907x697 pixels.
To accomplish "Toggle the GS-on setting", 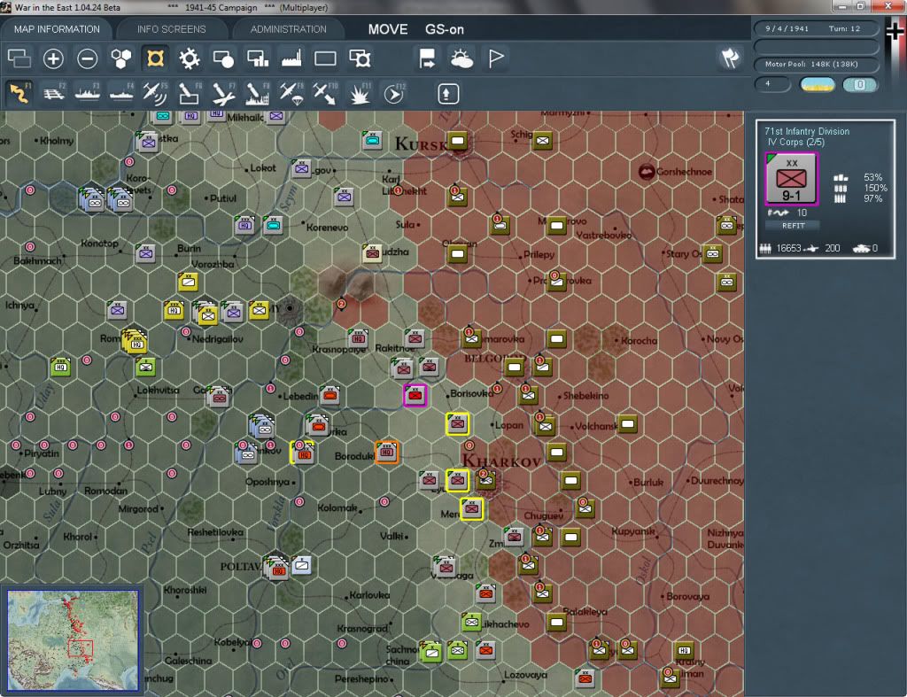I will (x=445, y=29).
